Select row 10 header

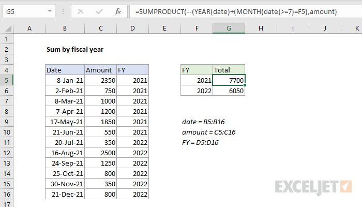tap(6, 132)
